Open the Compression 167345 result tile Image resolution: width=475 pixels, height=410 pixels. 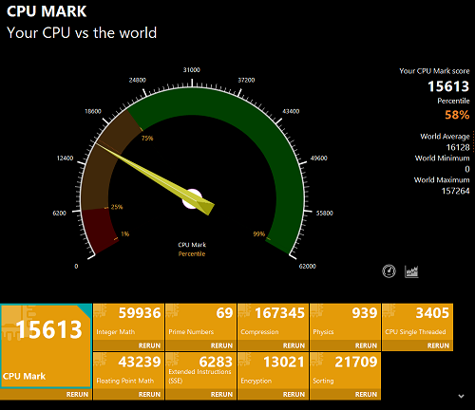(273, 322)
